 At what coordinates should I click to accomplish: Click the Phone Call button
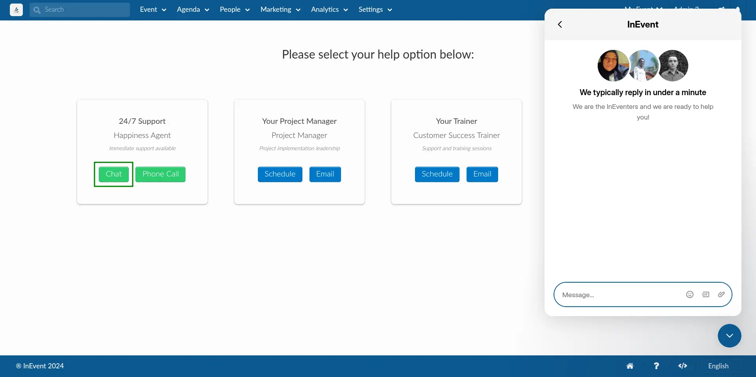[160, 174]
